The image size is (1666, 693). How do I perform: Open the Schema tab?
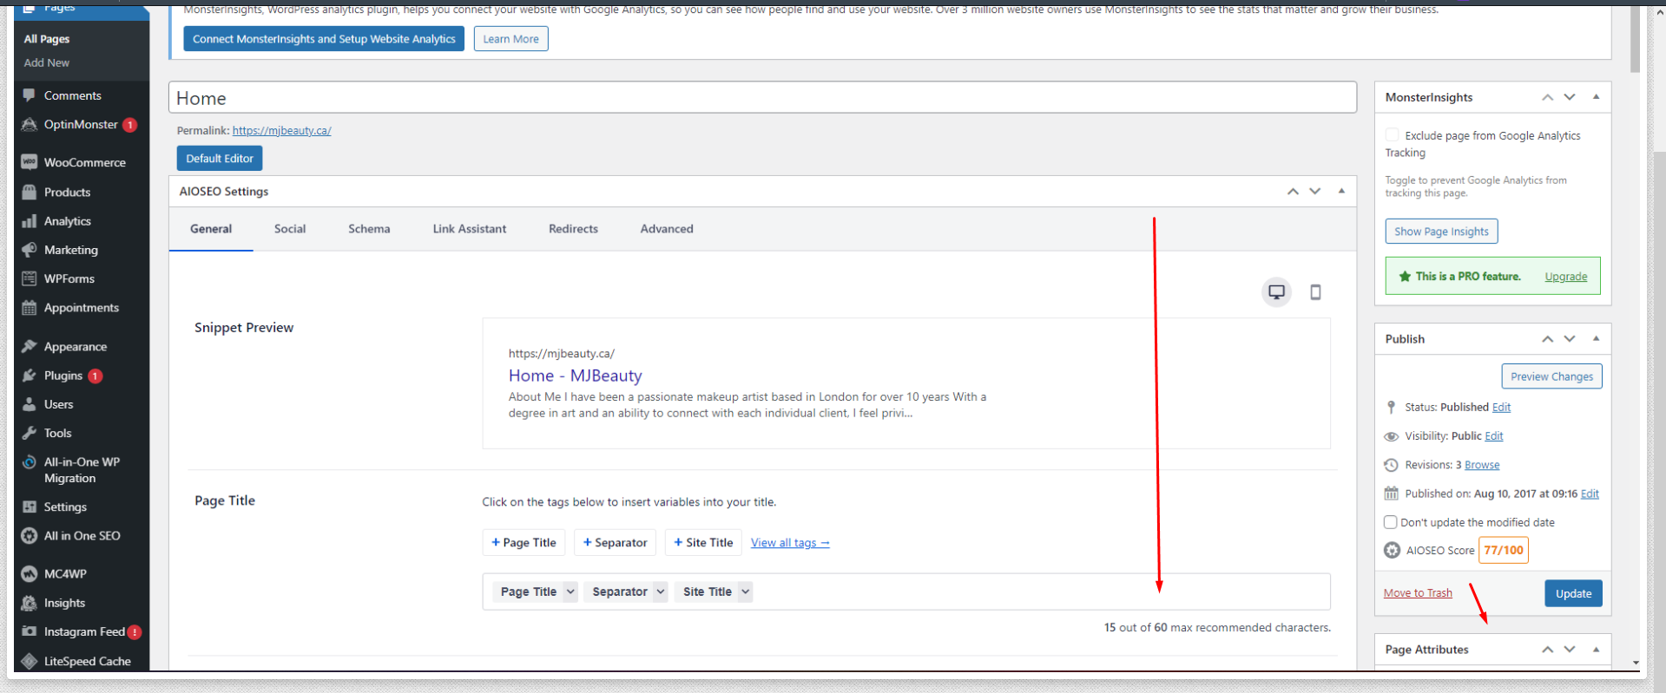(x=369, y=229)
